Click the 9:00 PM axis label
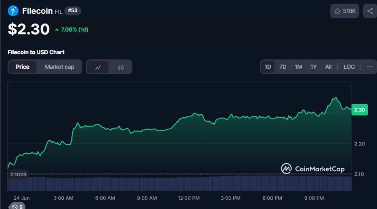The height and width of the screenshot is (209, 377). click(x=314, y=198)
